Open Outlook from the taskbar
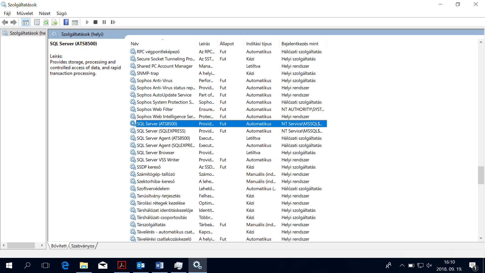The image size is (485, 273). tap(141, 265)
